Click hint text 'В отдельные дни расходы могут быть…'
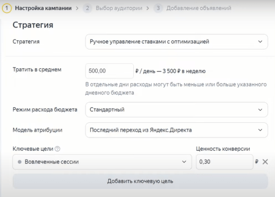The width and height of the screenshot is (275, 197). click(x=176, y=88)
